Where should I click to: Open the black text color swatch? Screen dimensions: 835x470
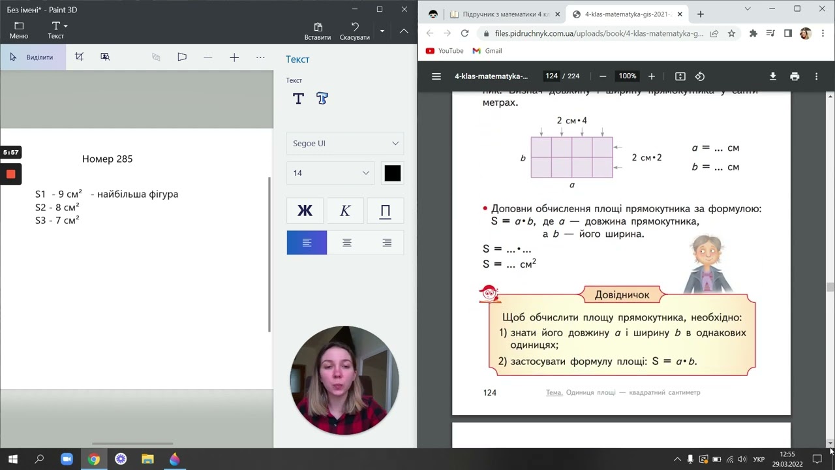coord(393,173)
